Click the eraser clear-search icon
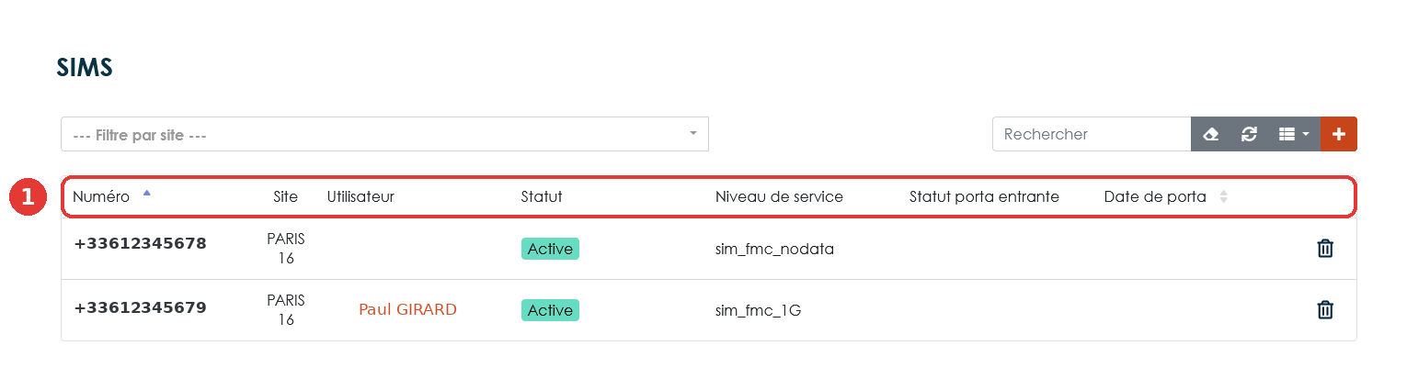This screenshot has width=1407, height=390. [1210, 134]
